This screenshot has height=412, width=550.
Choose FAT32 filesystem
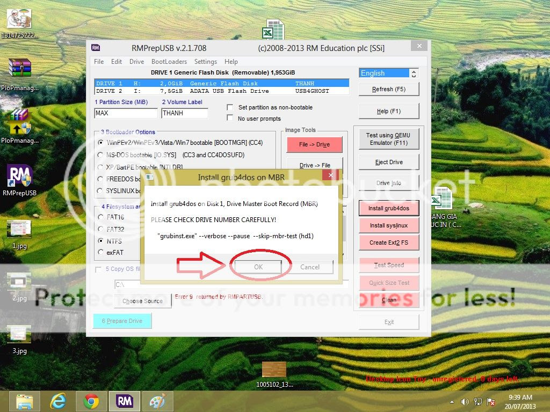pyautogui.click(x=100, y=229)
